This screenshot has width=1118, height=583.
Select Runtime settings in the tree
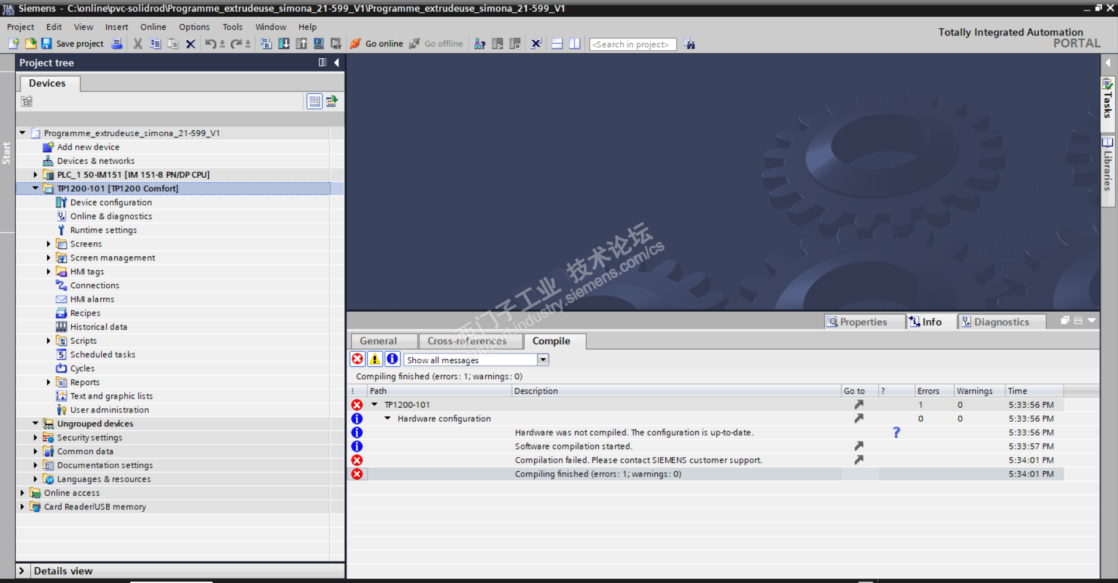pyautogui.click(x=104, y=230)
